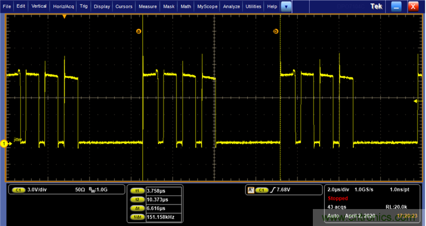Viewport: 426px width, 226px height.
Task: Click the Δt cursor readout badge
Action: pyautogui.click(x=136, y=207)
